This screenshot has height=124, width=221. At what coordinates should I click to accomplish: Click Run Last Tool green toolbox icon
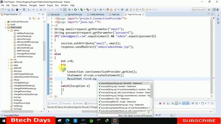pyautogui.click(x=81, y=10)
